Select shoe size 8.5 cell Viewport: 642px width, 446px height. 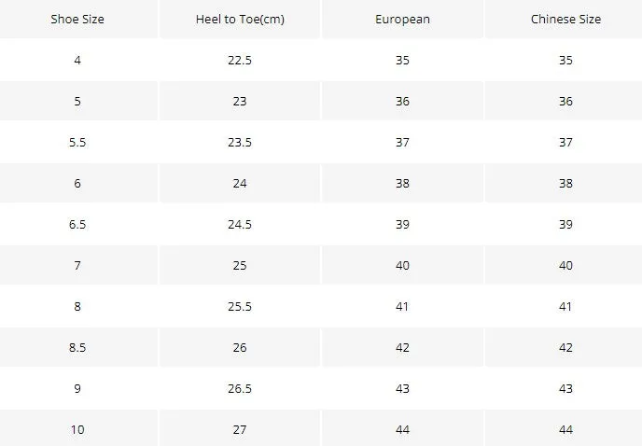pos(77,347)
